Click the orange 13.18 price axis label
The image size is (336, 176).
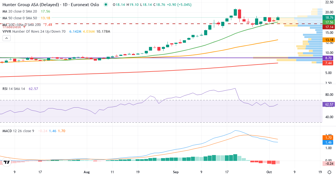[x=329, y=40]
